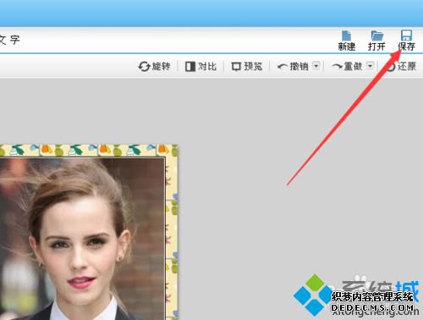This screenshot has width=423, height=320.
Task: Click the 预览 text label
Action: coord(253,67)
